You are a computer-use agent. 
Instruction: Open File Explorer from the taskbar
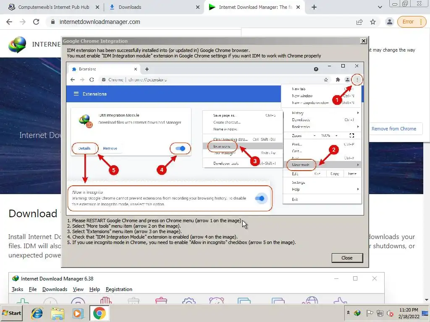(x=57, y=313)
